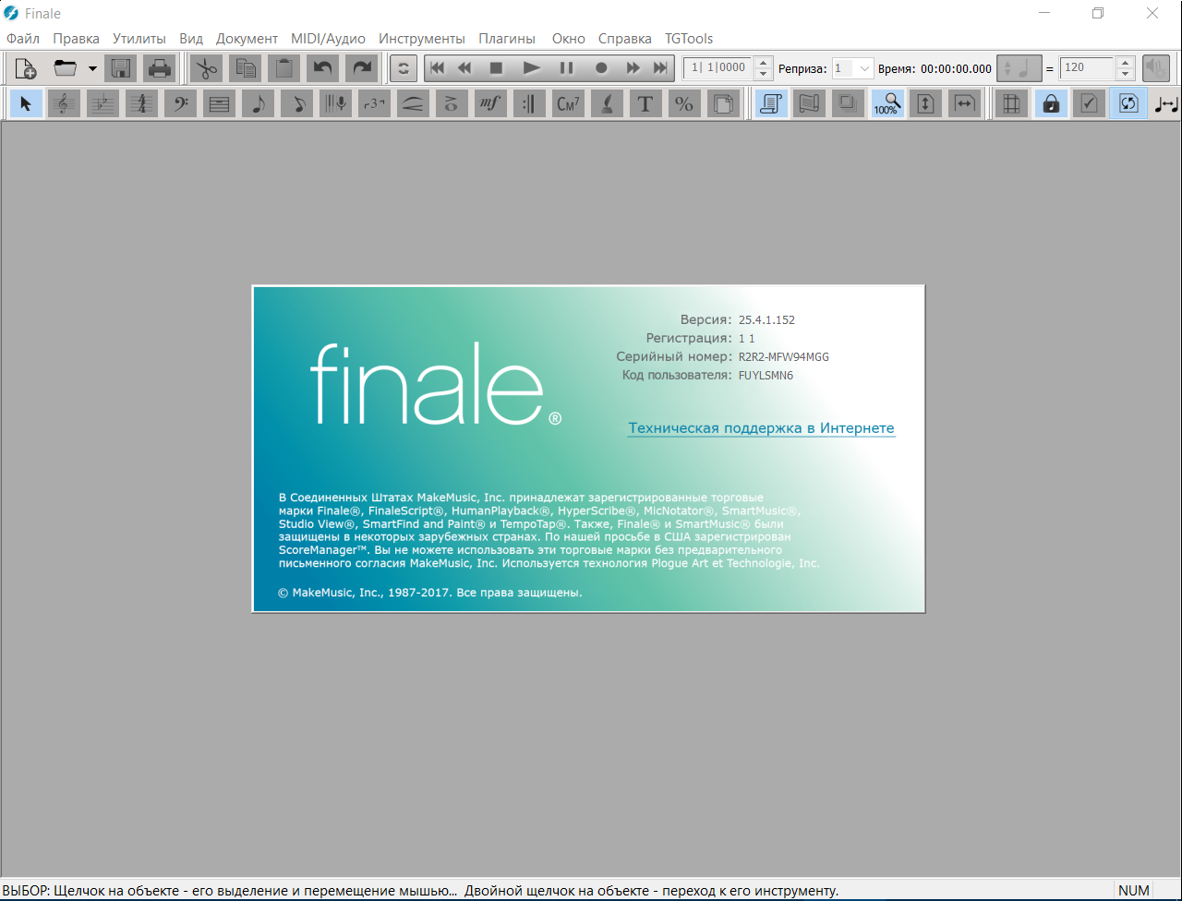Screen dimensions: 1182x901
Task: Toggle the lock icon in the toolbar
Action: point(1051,104)
